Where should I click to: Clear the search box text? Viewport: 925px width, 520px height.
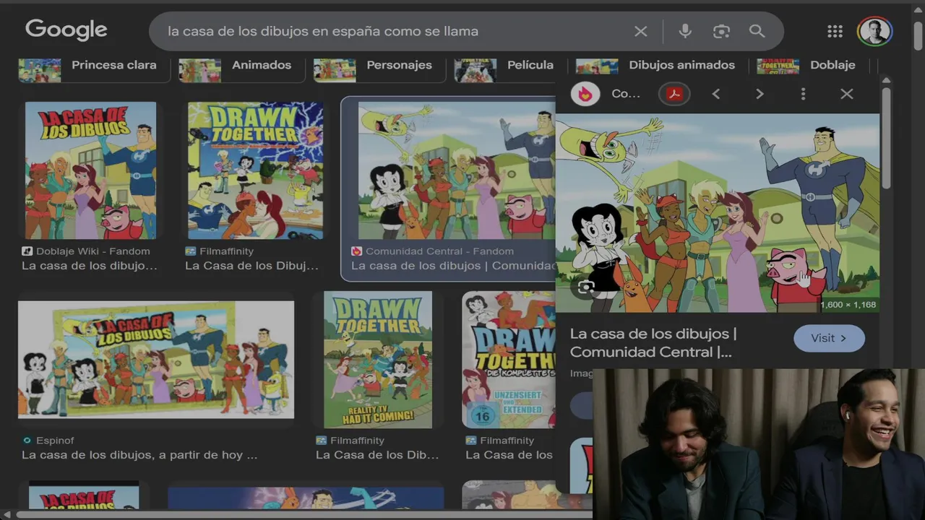click(641, 31)
